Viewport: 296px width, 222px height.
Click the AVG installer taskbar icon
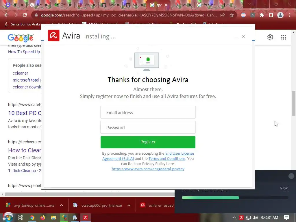(64, 218)
